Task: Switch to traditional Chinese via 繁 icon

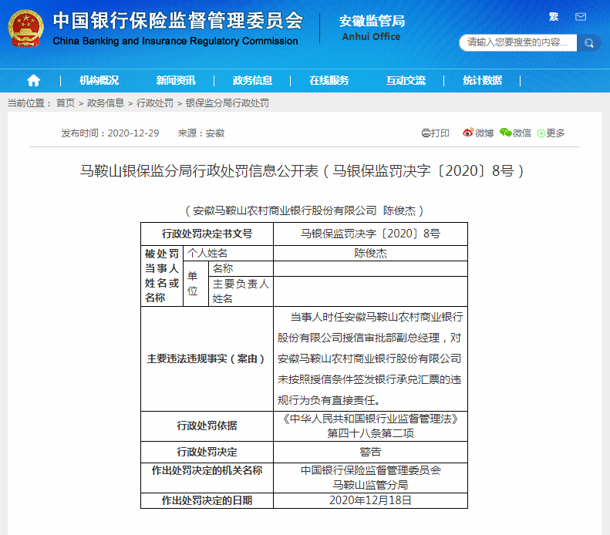Action: pos(554,17)
